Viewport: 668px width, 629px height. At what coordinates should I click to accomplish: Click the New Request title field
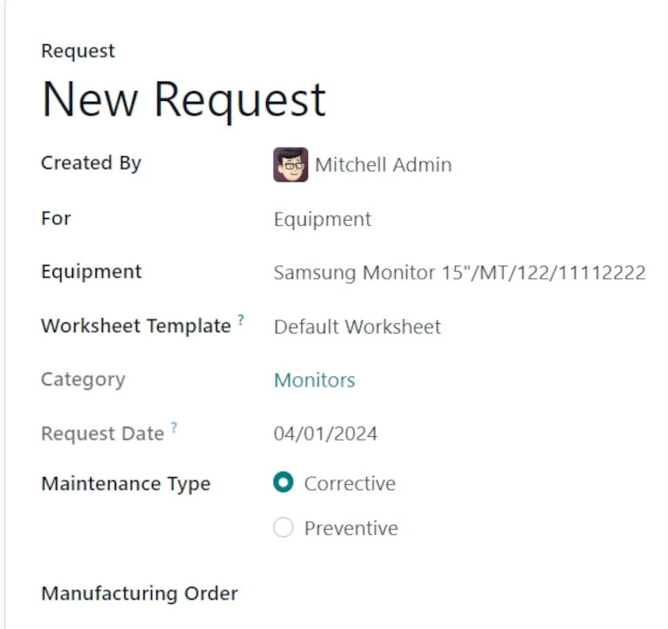(x=184, y=99)
